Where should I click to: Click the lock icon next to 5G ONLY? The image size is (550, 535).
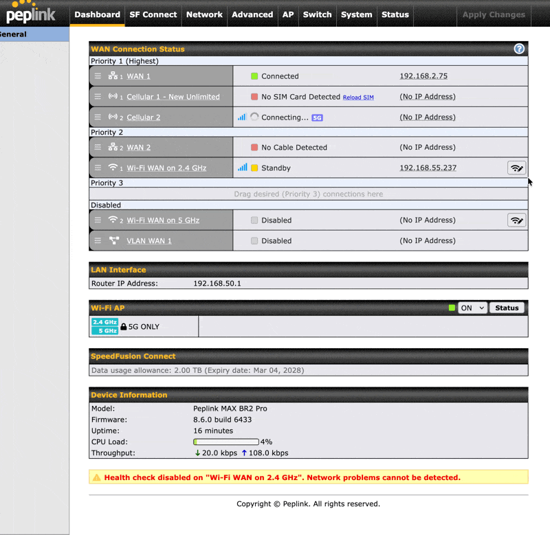pos(124,326)
